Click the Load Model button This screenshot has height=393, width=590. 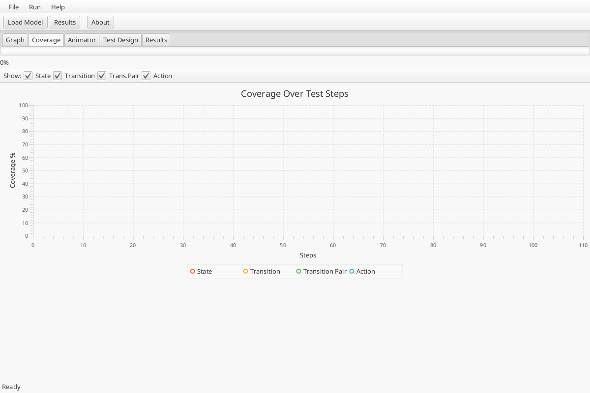[25, 22]
